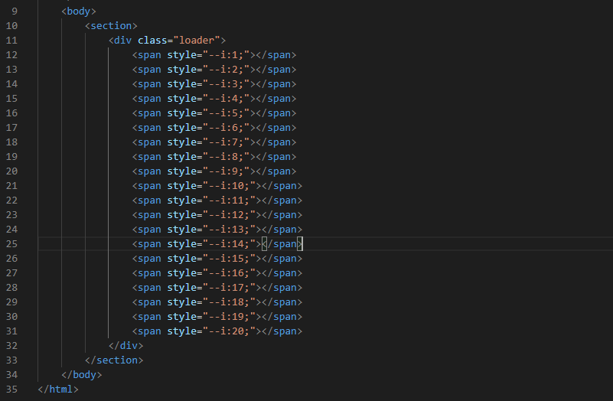The width and height of the screenshot is (613, 401).
Task: Click the closing body tag
Action: click(82, 375)
